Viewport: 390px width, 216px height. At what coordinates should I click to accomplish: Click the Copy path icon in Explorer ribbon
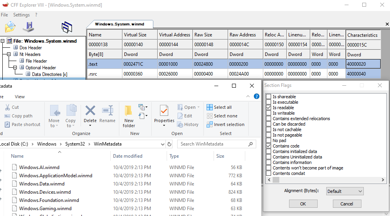tap(7, 116)
